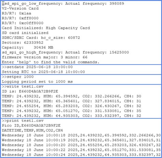The image size is (162, 158).
Task: Click the CSV row timestamped 10:00:18
Action: [x=81, y=135]
